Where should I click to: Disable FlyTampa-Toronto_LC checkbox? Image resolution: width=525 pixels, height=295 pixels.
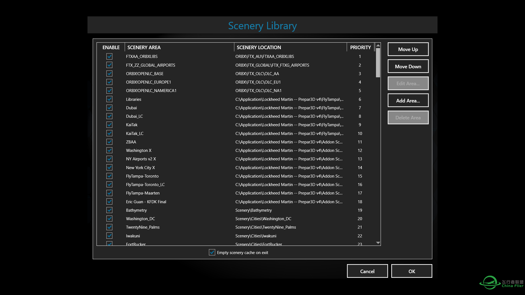click(x=109, y=184)
